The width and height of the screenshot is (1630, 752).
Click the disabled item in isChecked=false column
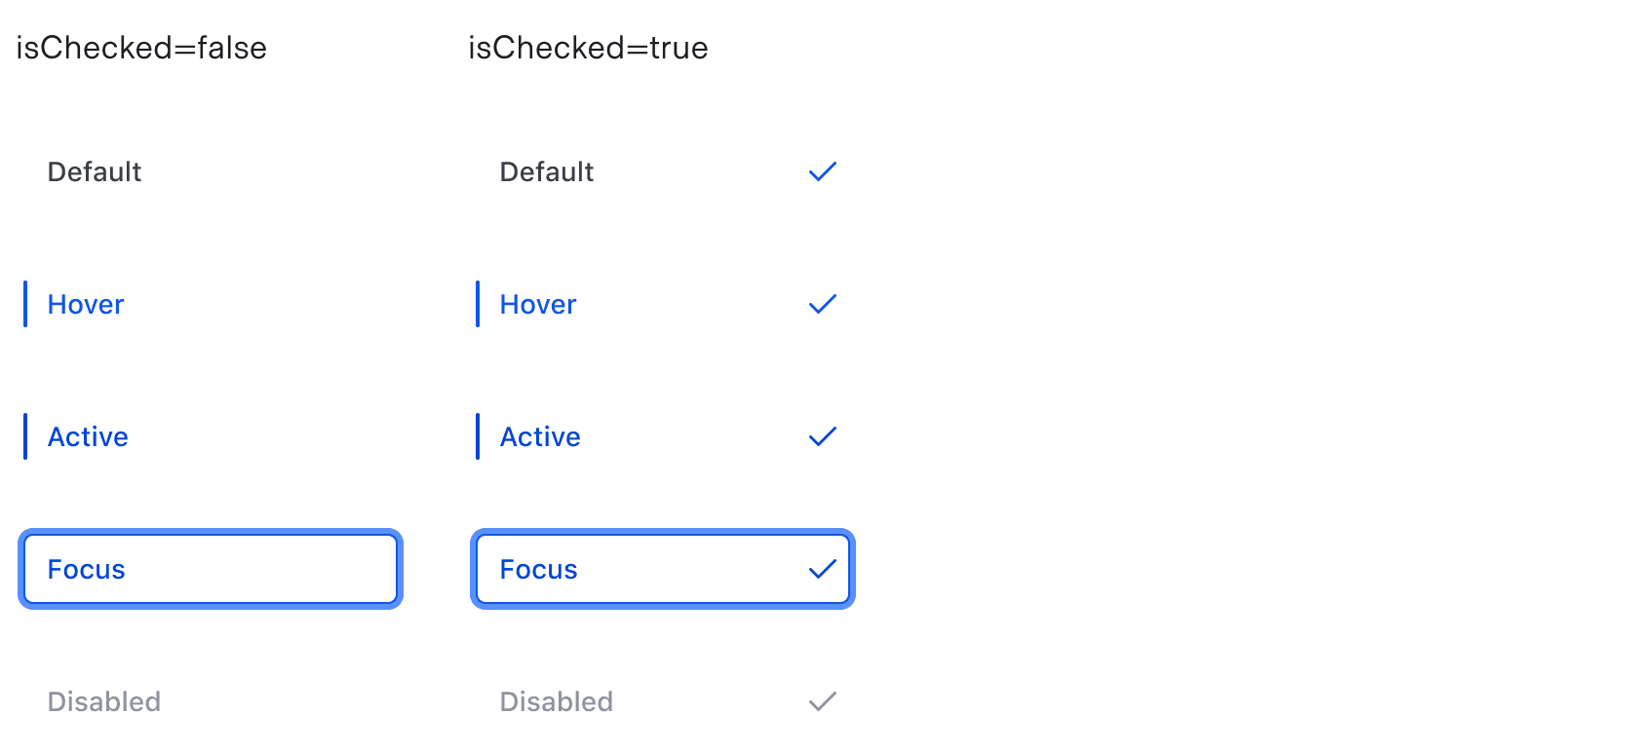[x=103, y=701]
